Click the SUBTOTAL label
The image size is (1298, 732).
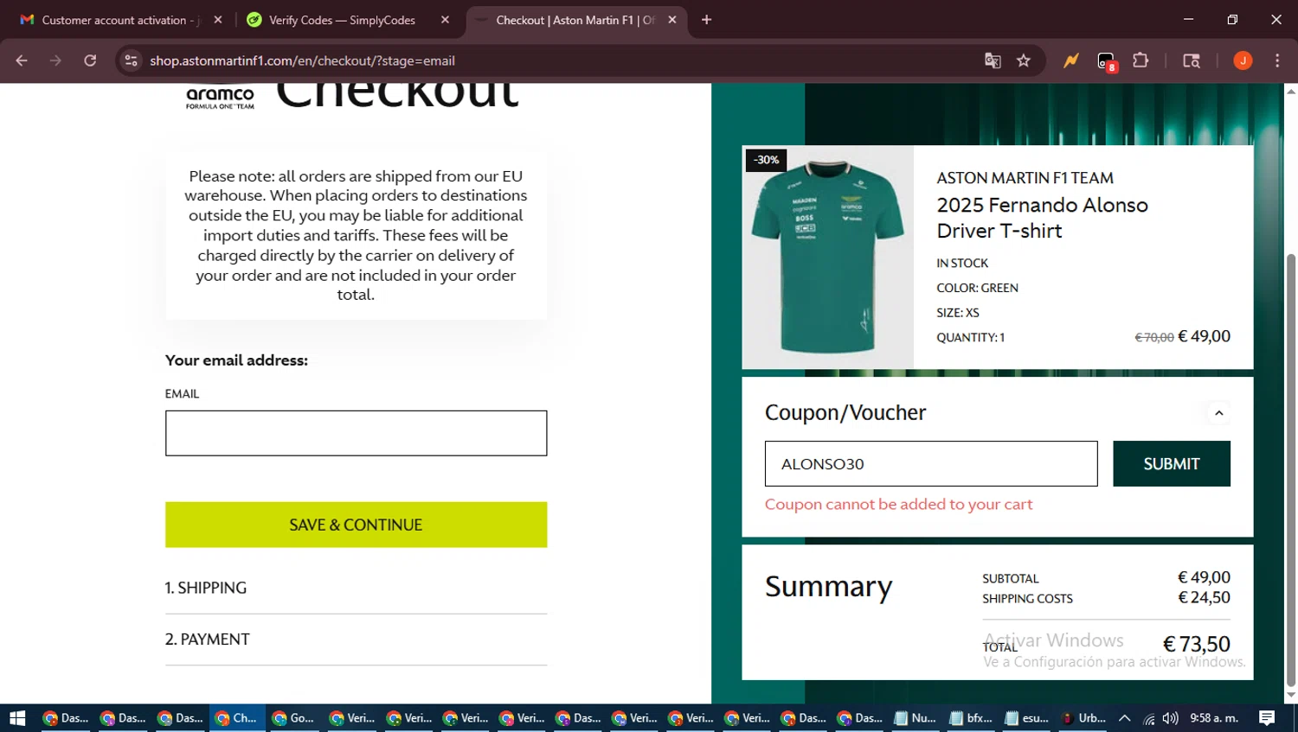click(1011, 579)
